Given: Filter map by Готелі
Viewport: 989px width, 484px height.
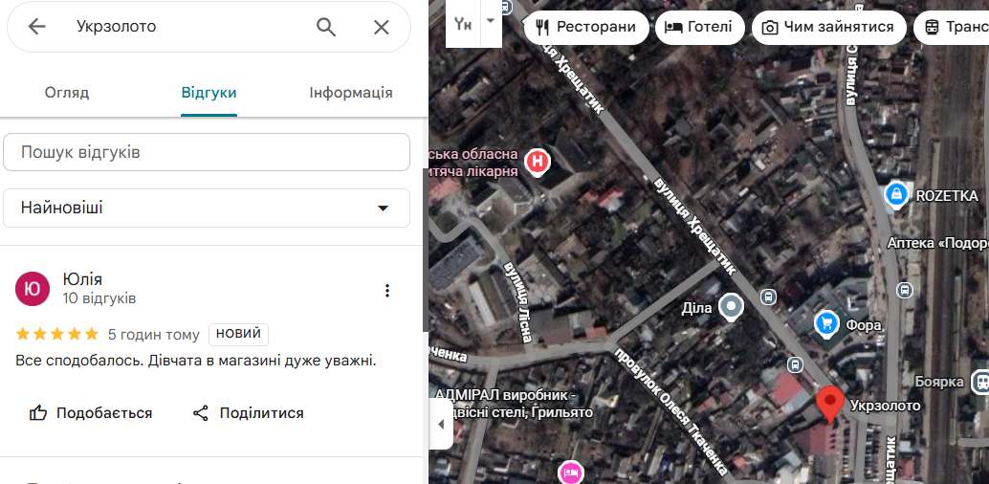Looking at the screenshot, I should point(700,27).
